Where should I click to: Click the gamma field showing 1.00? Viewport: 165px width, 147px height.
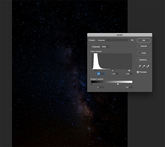click(x=115, y=74)
